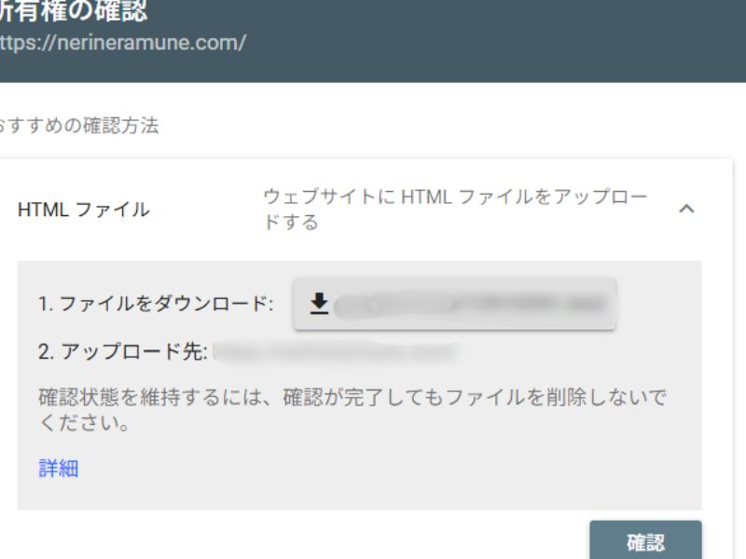Click the 2. アップロード先 label
The image size is (746, 559).
(x=123, y=352)
